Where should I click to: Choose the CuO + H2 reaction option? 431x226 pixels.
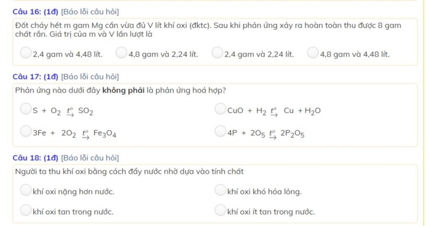pos(220,109)
